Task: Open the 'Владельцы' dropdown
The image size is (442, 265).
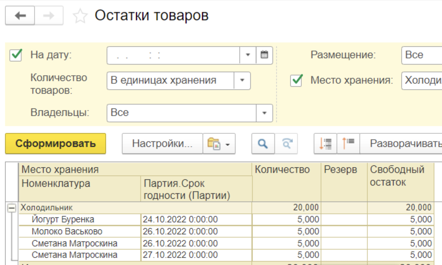Action: 264,113
